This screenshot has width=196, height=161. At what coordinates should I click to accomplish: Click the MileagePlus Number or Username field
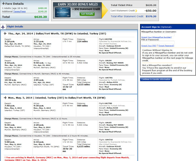pos(158,35)
